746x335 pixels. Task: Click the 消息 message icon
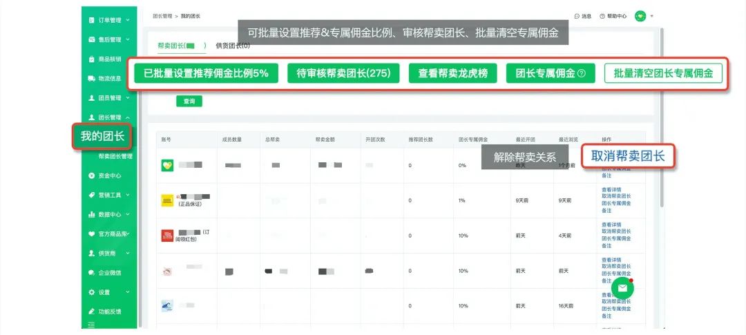click(x=577, y=15)
